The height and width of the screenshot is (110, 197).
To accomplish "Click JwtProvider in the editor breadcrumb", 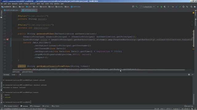I will [x=16, y=72].
